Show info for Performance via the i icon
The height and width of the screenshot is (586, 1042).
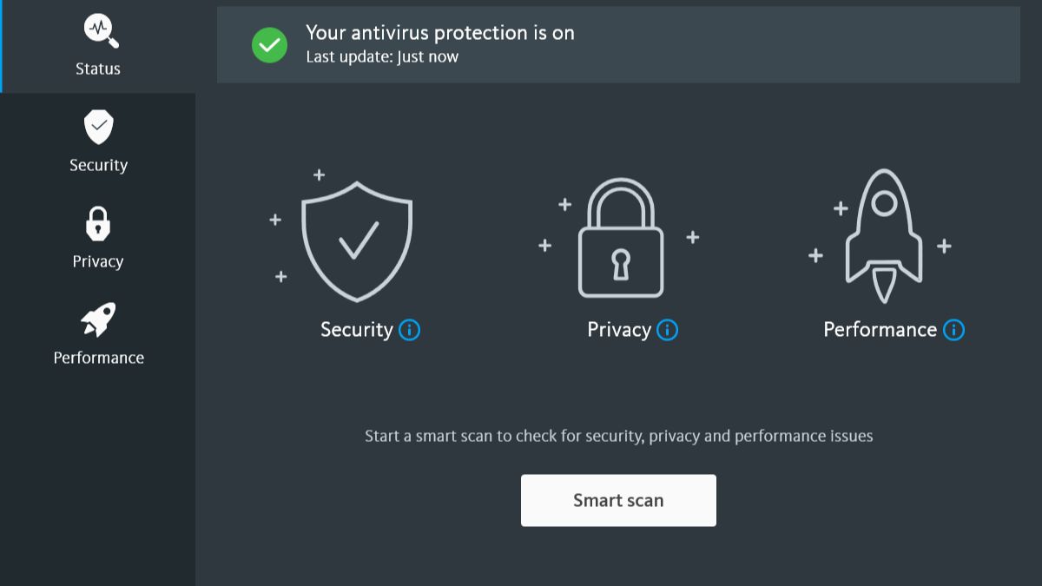coord(953,330)
